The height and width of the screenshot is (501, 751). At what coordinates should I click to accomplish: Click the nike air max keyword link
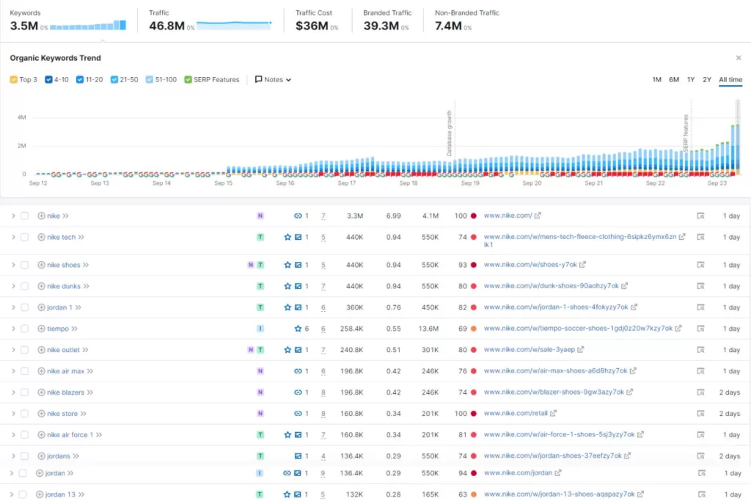click(65, 370)
